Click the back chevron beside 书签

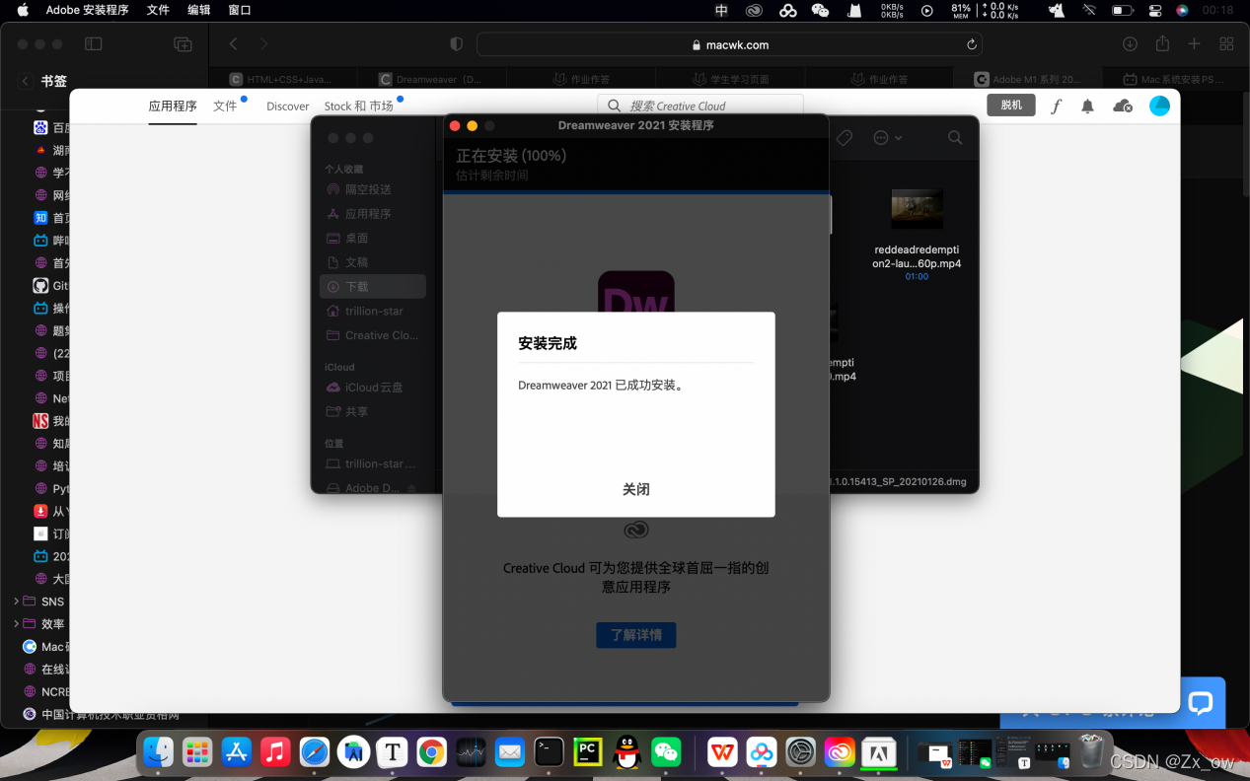point(26,82)
